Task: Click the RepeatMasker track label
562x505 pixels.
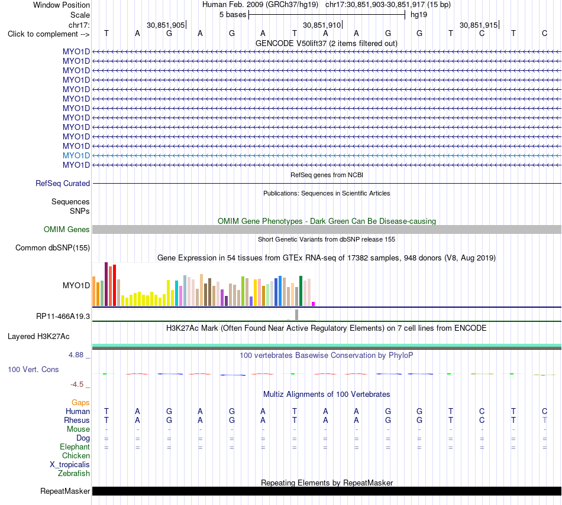Action: 65,491
